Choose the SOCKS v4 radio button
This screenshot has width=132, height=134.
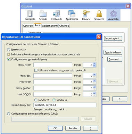36,100
